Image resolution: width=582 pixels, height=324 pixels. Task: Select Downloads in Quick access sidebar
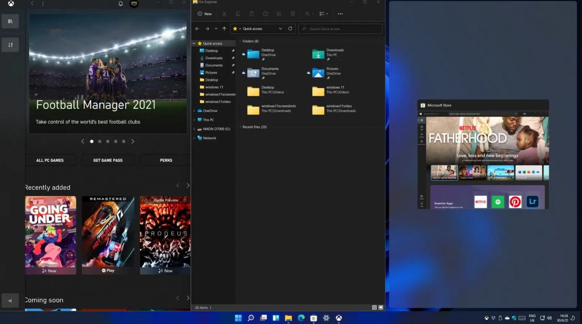click(213, 58)
